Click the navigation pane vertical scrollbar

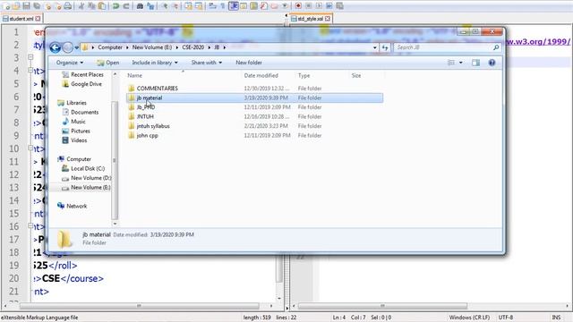[x=115, y=159]
